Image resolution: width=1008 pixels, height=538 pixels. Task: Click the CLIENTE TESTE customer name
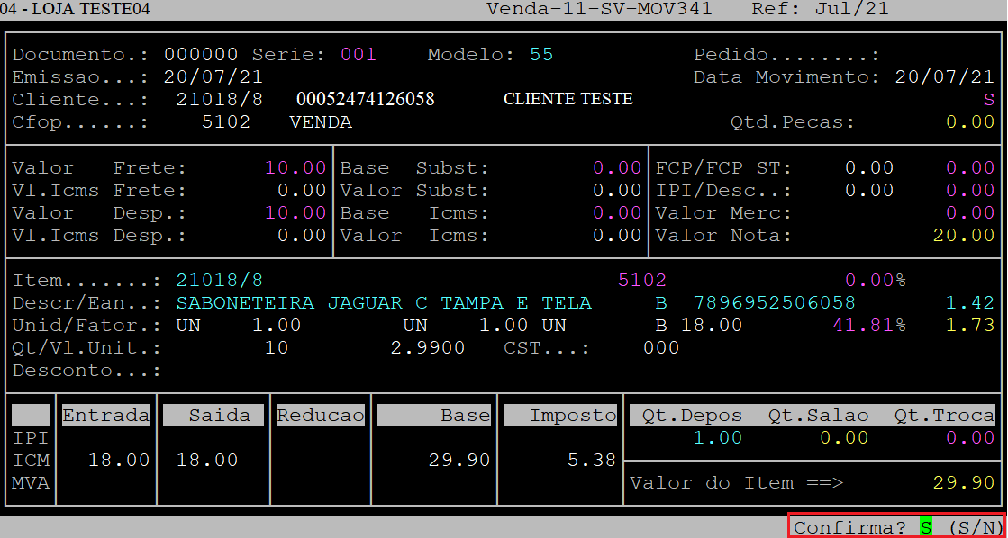coord(568,99)
